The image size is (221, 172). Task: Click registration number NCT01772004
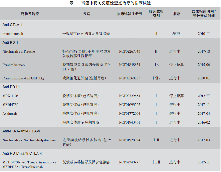pos(129,113)
